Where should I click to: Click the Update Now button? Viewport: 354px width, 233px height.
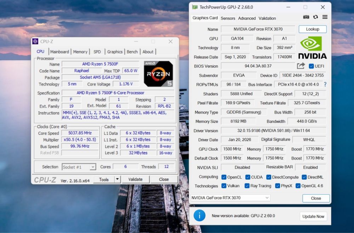click(313, 216)
